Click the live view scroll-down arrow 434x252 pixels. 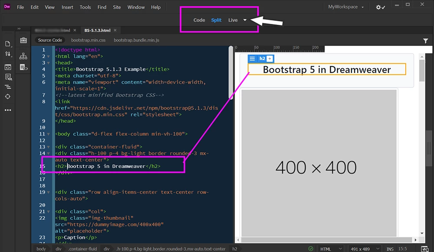422,233
